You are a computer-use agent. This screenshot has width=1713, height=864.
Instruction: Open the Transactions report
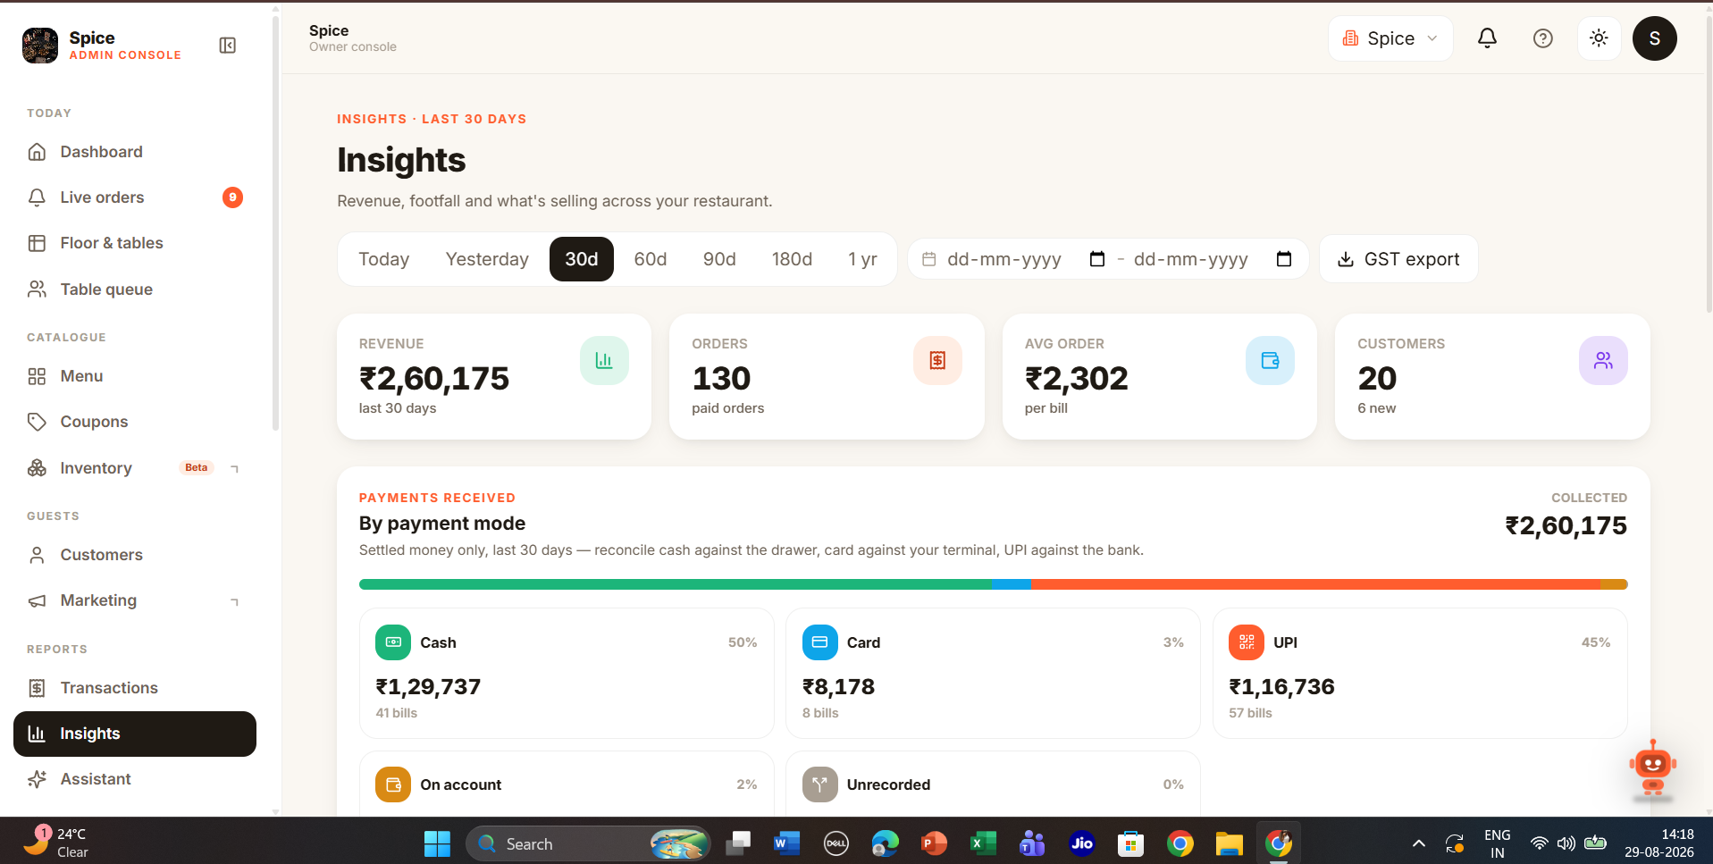[135, 688]
